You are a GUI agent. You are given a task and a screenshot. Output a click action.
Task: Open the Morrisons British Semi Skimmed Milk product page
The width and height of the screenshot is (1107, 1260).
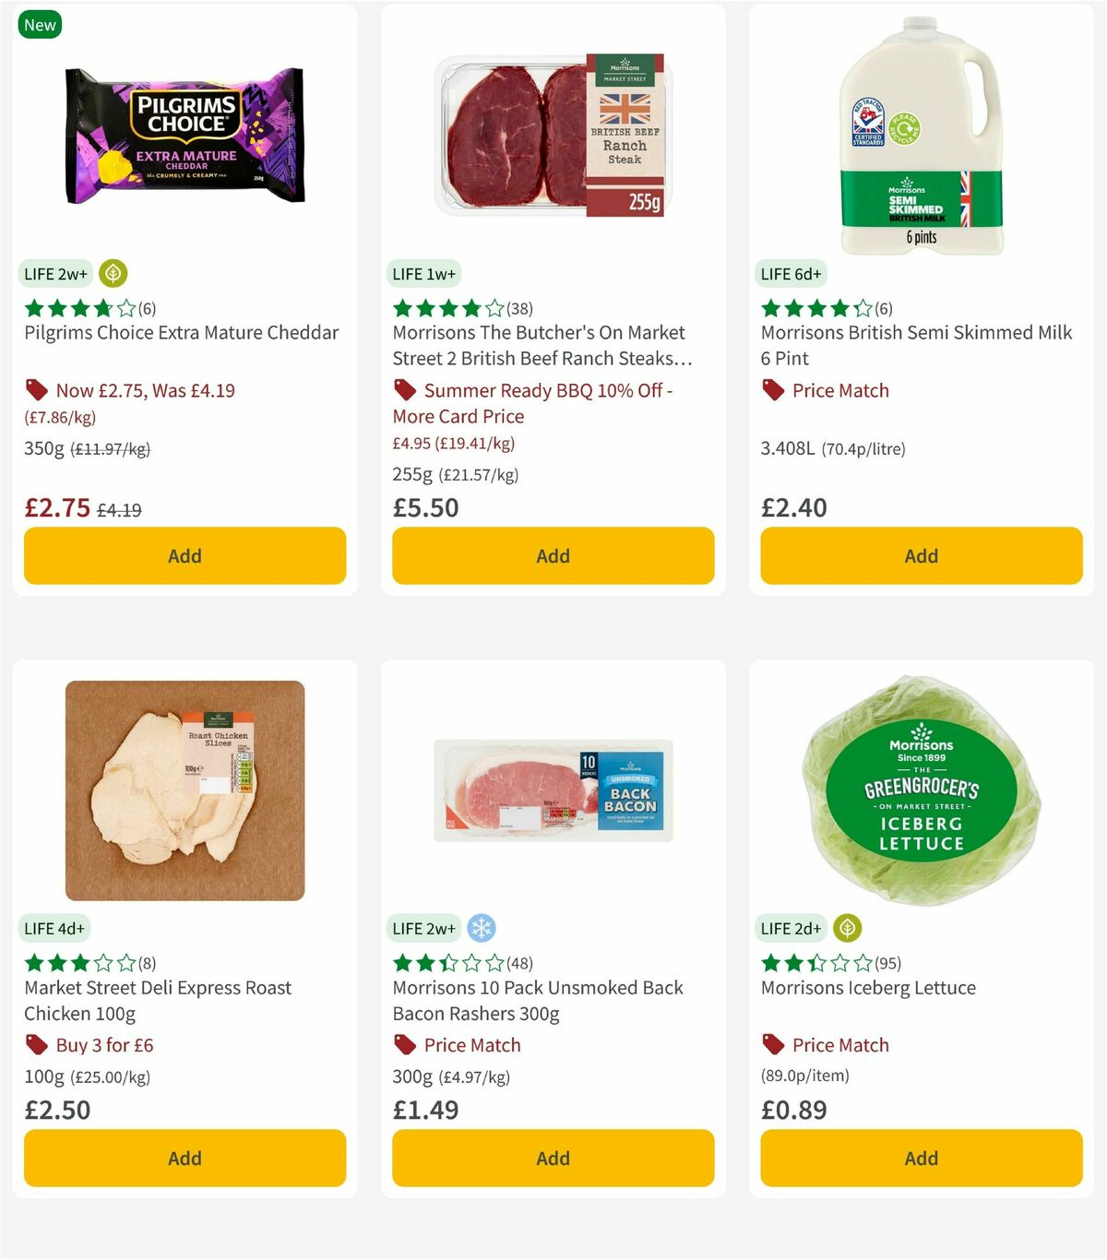[x=914, y=345]
